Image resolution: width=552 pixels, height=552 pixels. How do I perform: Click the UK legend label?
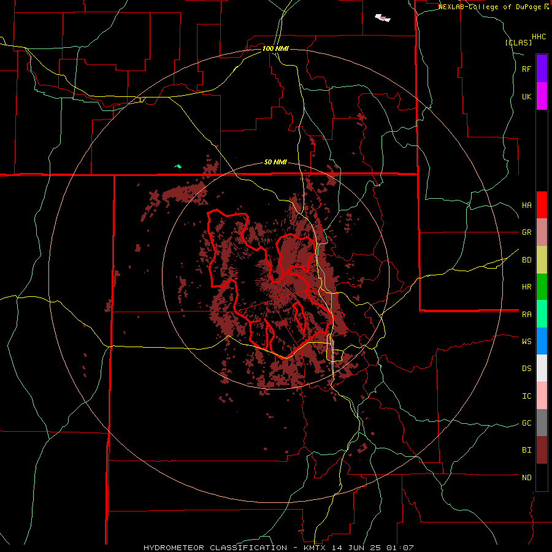tap(527, 96)
